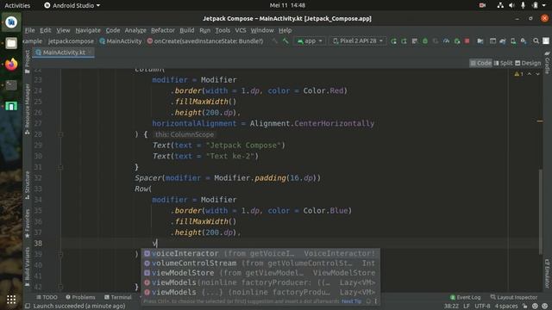Switch editor to Split view mode
The height and width of the screenshot is (310, 552).
[503, 63]
